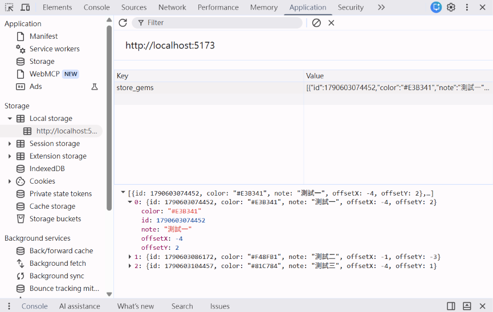The height and width of the screenshot is (312, 493).
Task: Select the store_gems value cell
Action: [398, 88]
